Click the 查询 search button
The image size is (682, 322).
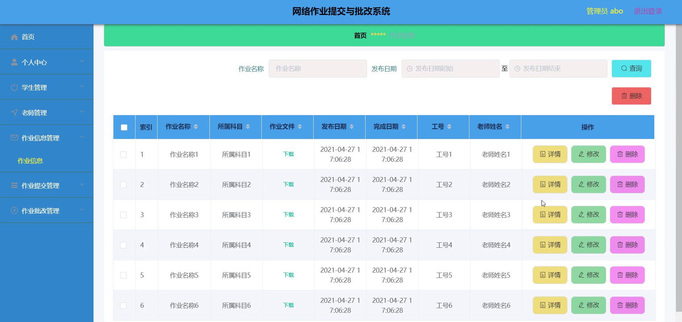(631, 69)
